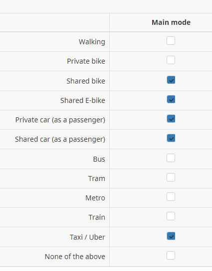This screenshot has width=212, height=271.
Task: Deselect Private car (as a passenger) checkbox
Action: (171, 119)
